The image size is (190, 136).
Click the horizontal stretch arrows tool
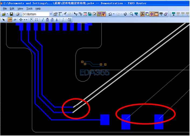tap(26, 20)
